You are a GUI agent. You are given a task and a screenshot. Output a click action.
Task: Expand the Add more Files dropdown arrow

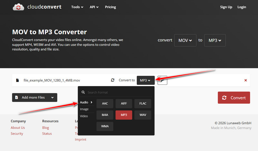click(x=52, y=97)
